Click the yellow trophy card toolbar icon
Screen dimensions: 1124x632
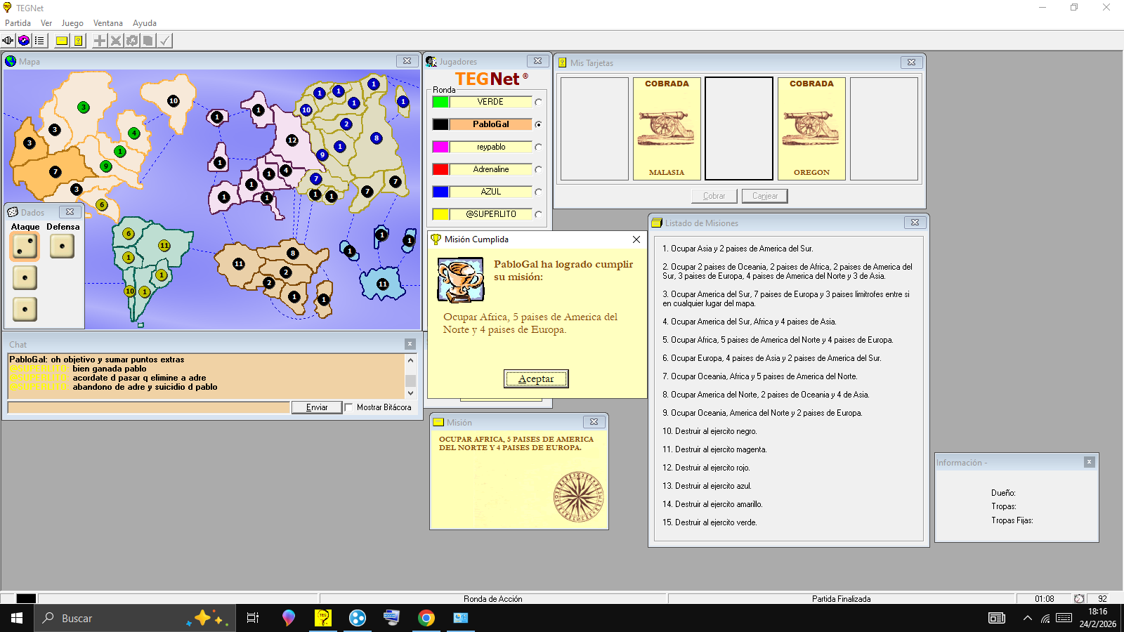point(78,41)
